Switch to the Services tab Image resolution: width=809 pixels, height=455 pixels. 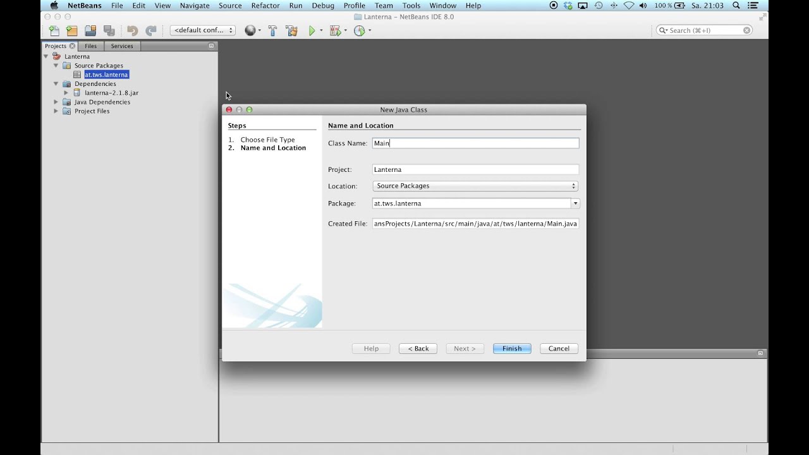point(122,46)
